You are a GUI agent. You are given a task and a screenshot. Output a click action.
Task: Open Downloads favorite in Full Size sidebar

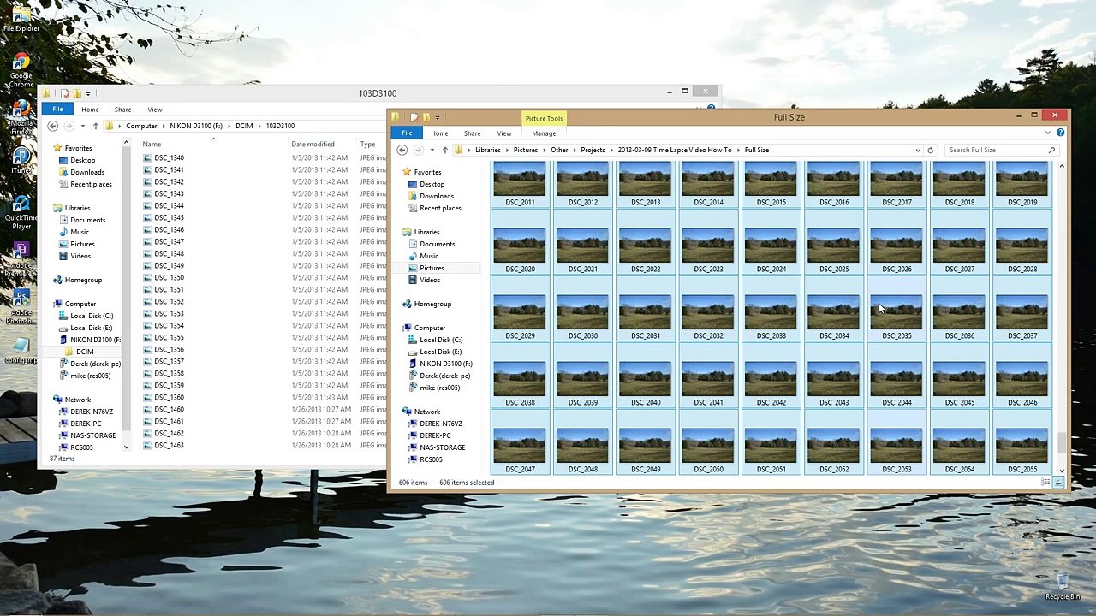[x=437, y=196]
